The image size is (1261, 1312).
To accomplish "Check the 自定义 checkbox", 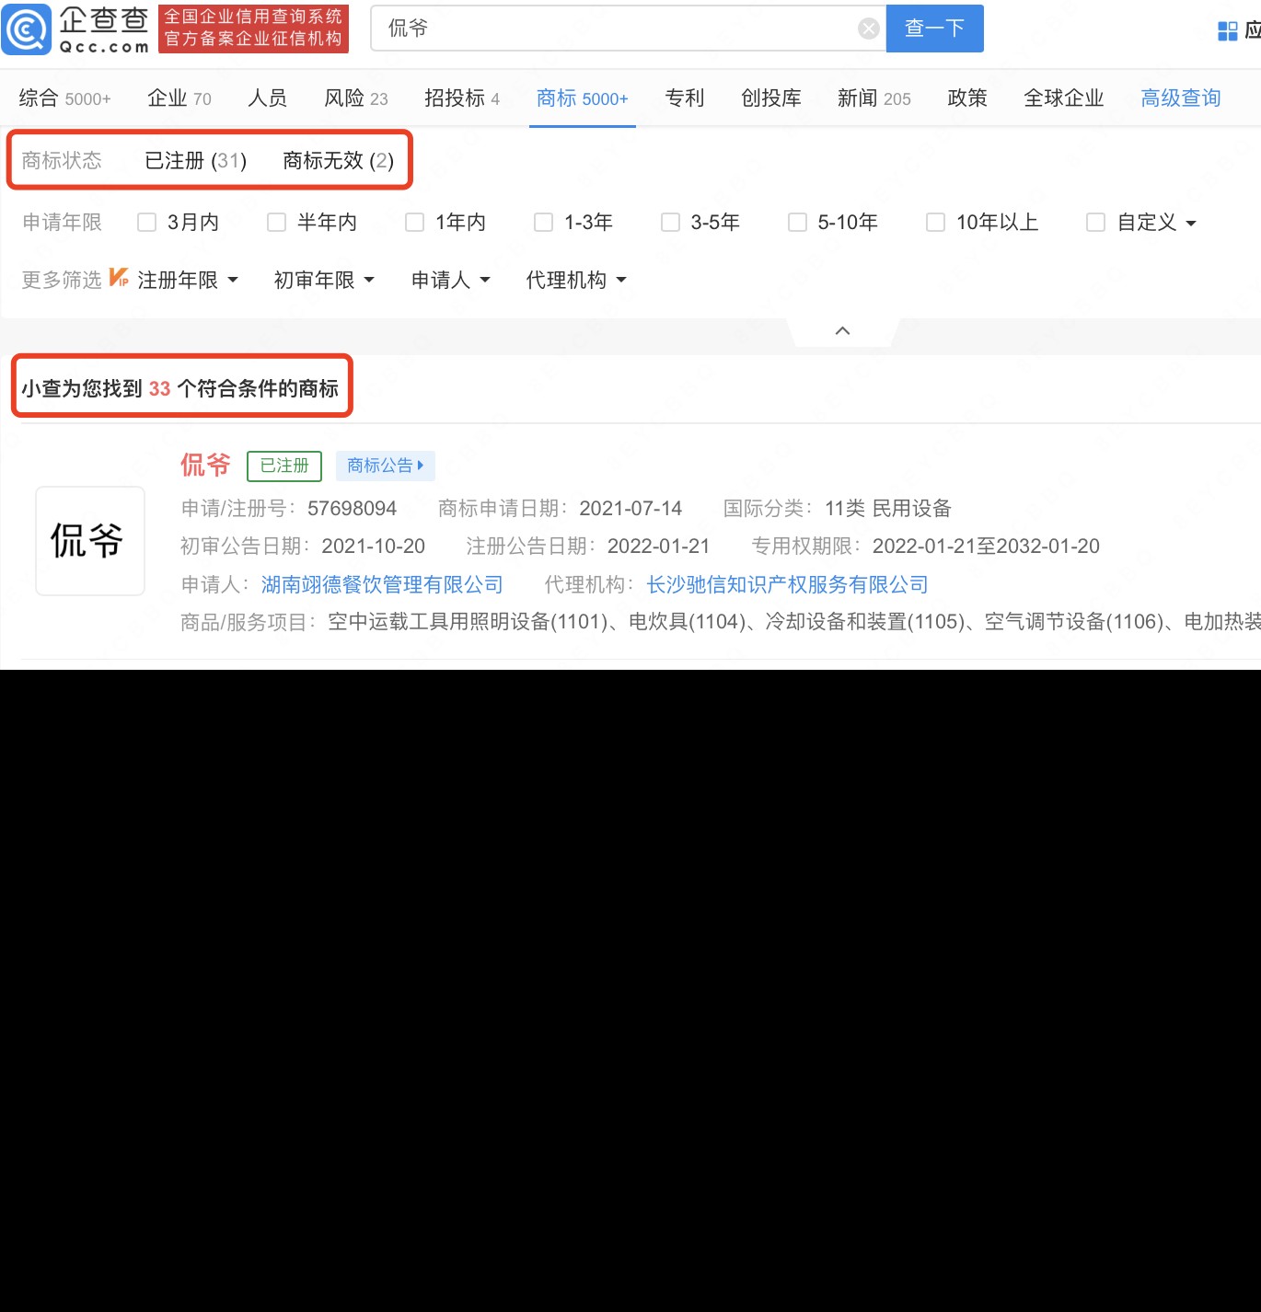I will pyautogui.click(x=1095, y=223).
